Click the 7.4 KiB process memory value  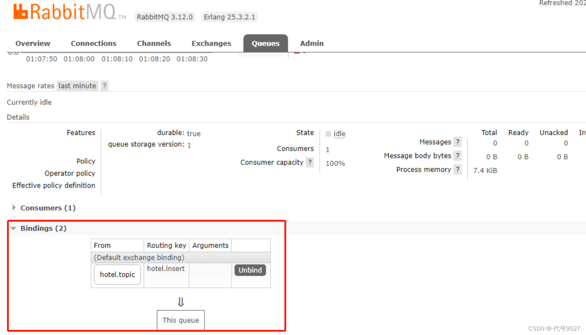click(x=485, y=171)
